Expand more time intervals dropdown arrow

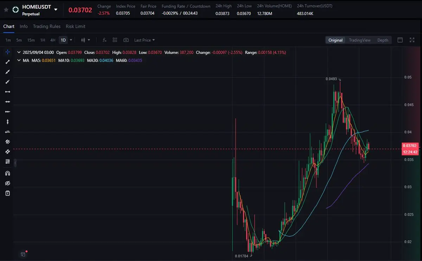coord(71,40)
